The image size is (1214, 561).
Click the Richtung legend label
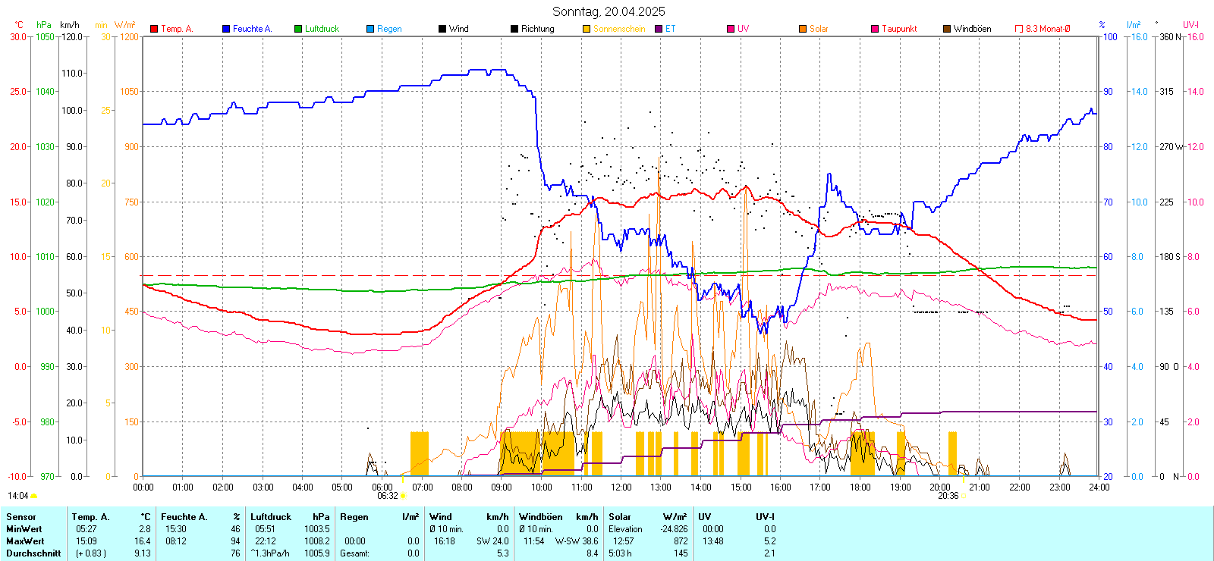pos(537,29)
